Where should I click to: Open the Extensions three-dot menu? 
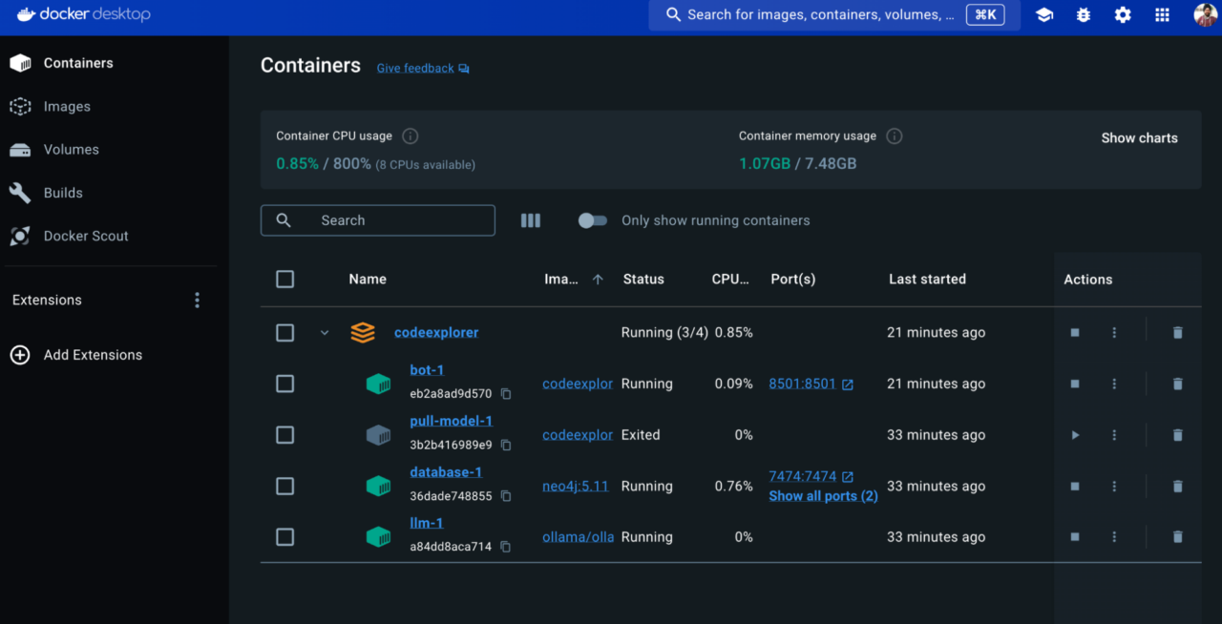pos(197,299)
